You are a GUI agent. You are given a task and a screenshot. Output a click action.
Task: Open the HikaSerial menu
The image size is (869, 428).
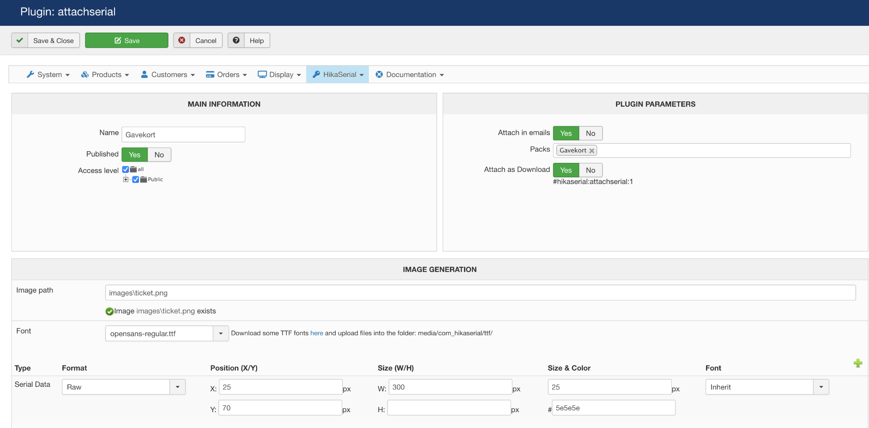tap(338, 74)
